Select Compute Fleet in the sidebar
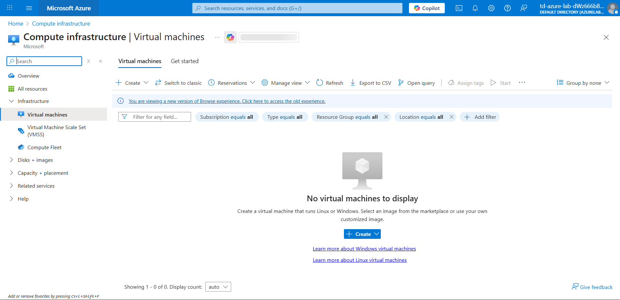The height and width of the screenshot is (300, 620). (x=44, y=147)
